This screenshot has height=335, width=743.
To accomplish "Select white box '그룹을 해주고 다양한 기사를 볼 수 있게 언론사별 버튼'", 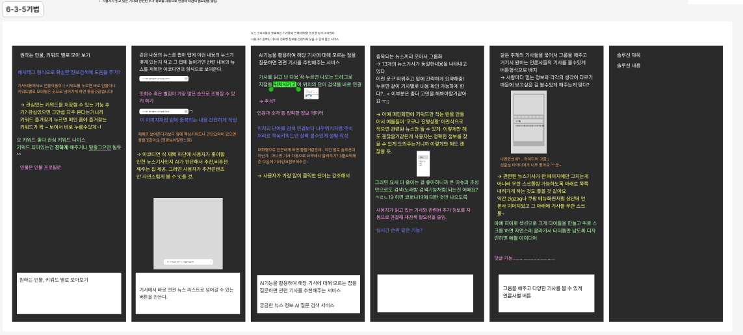I will click(x=546, y=293).
